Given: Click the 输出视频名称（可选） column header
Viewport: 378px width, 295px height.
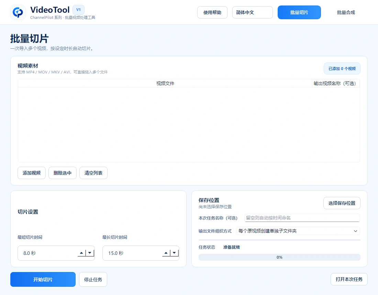Looking at the screenshot, I should pos(336,83).
